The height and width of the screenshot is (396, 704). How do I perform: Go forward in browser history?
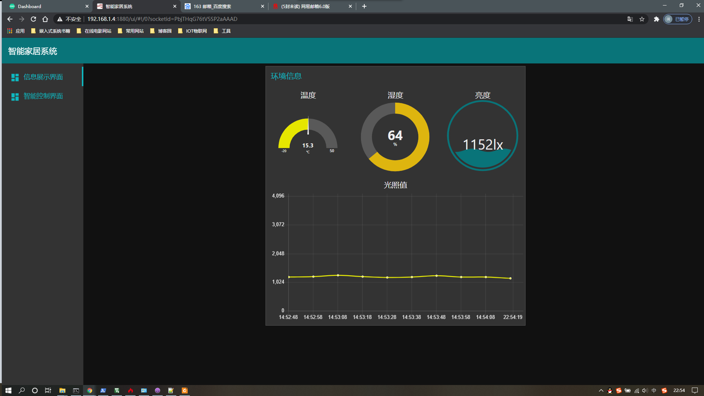point(22,19)
